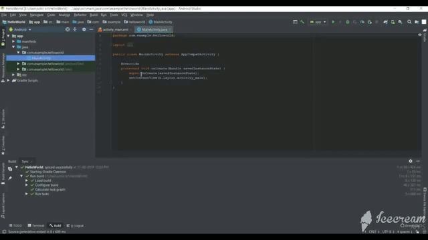Open the TODO tool window tab
The image size is (428, 240).
pyautogui.click(x=15, y=225)
